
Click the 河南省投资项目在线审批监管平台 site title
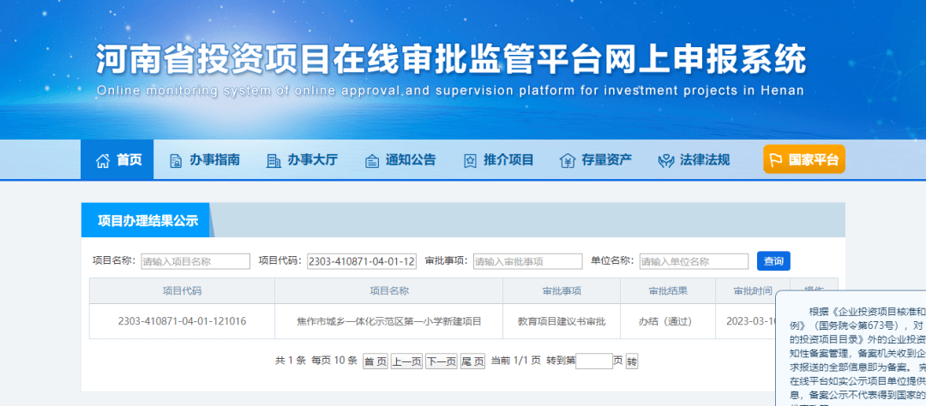click(x=451, y=59)
